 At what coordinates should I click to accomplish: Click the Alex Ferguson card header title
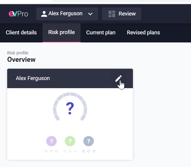pyautogui.click(x=33, y=78)
